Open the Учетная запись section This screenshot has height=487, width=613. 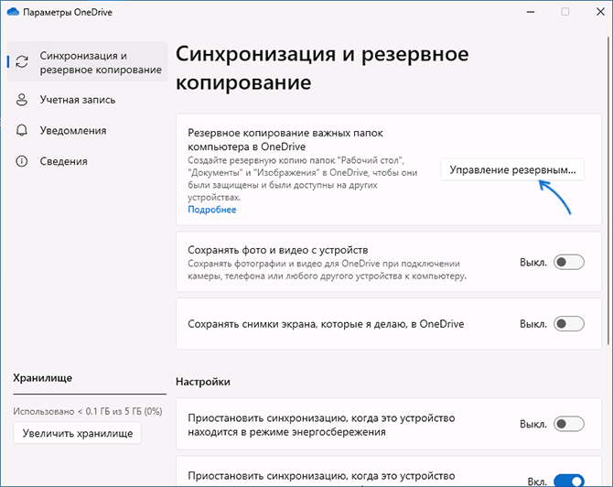pyautogui.click(x=88, y=100)
